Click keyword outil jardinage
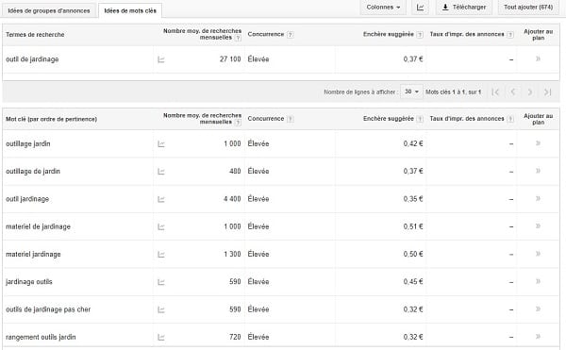566x350 pixels. click(x=27, y=199)
